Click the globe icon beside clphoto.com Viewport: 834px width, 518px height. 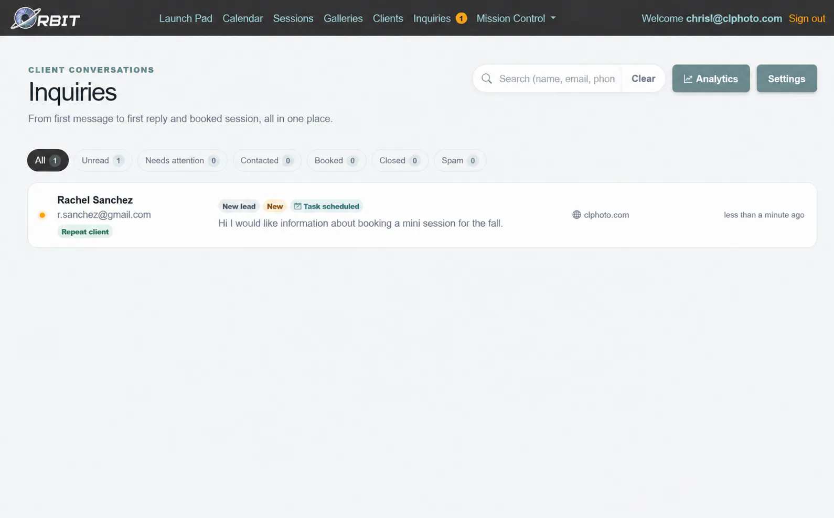(576, 215)
